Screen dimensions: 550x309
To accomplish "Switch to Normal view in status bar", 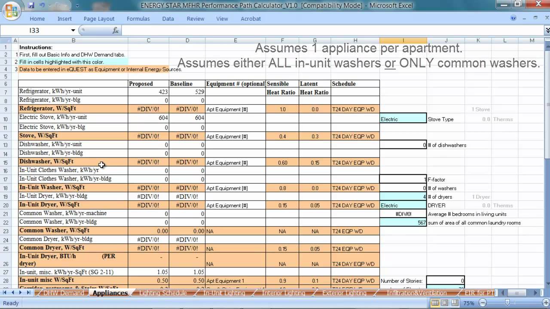I will 435,303.
